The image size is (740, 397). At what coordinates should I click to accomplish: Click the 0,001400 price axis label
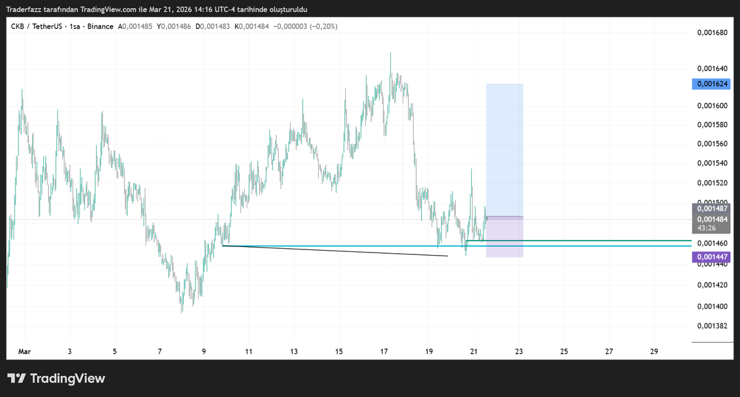[x=712, y=307]
